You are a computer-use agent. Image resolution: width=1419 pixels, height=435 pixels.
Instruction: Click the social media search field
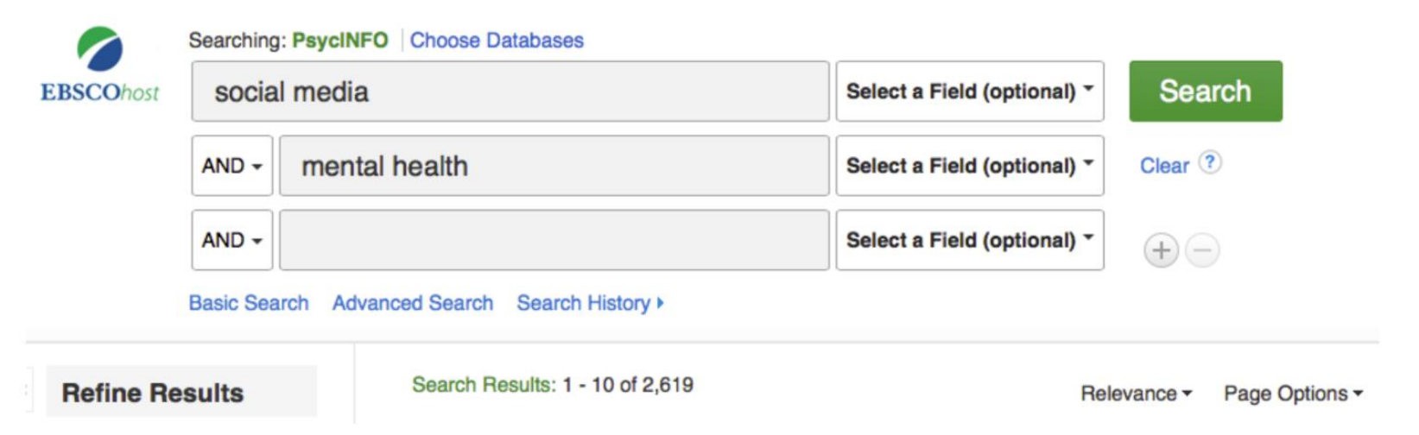click(x=510, y=91)
